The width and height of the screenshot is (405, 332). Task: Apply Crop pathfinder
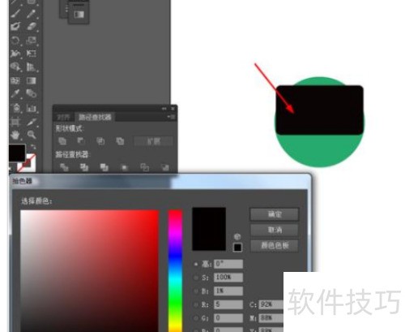point(125,167)
